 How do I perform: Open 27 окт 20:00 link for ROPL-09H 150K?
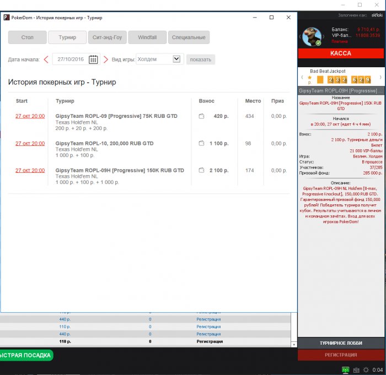pos(30,170)
